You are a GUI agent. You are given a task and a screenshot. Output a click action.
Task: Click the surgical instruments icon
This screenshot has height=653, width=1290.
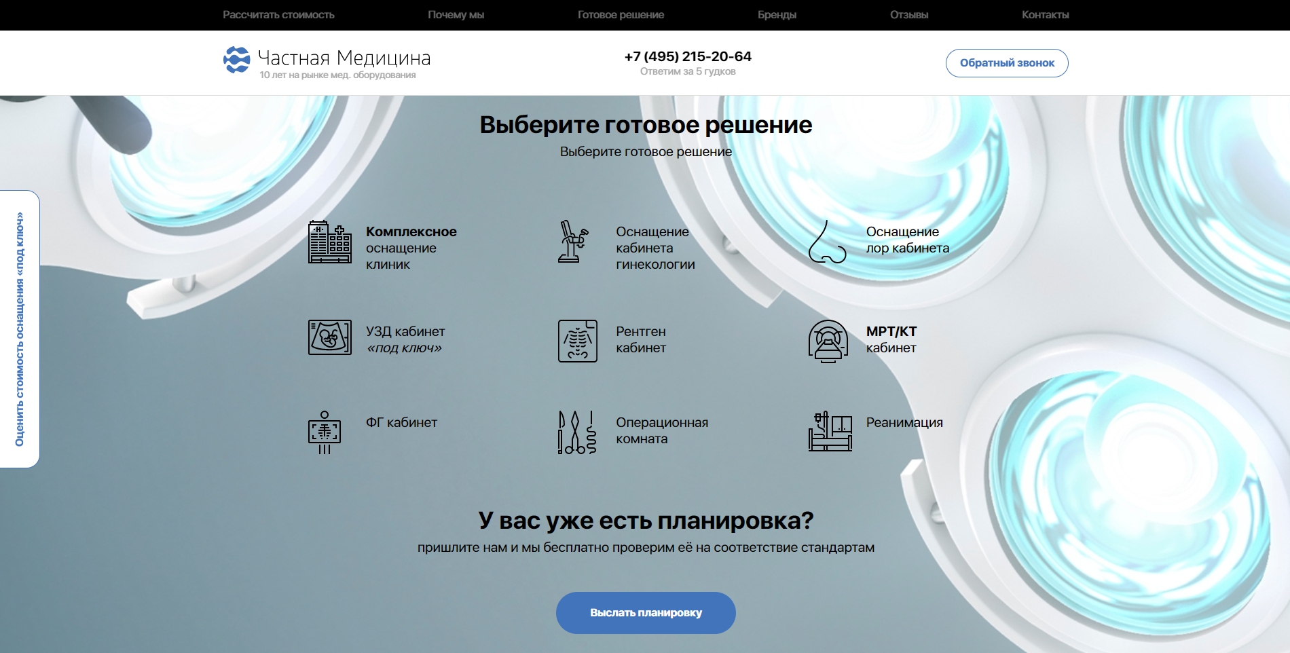click(x=577, y=432)
